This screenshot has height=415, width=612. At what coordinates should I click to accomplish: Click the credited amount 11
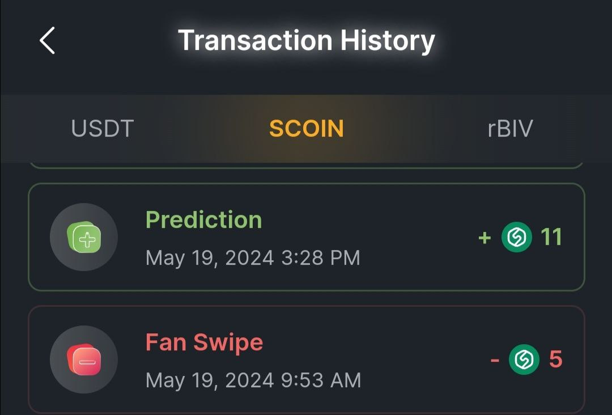point(551,237)
